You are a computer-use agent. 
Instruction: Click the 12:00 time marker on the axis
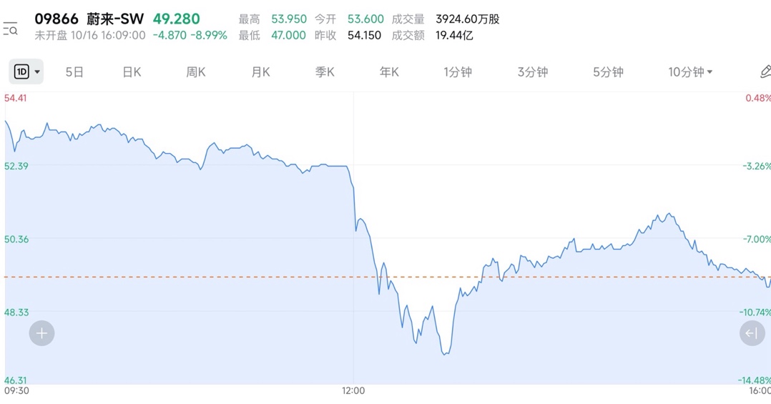pos(353,390)
